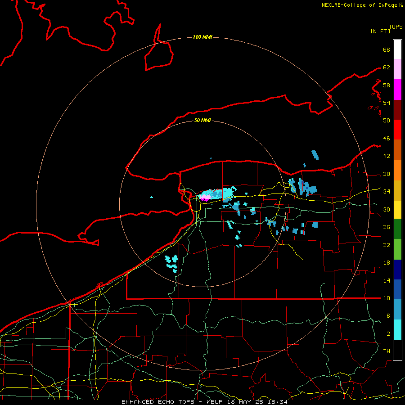The width and height of the screenshot is (405, 405).
Task: Click the TH threshold legend label
Action: [387, 351]
